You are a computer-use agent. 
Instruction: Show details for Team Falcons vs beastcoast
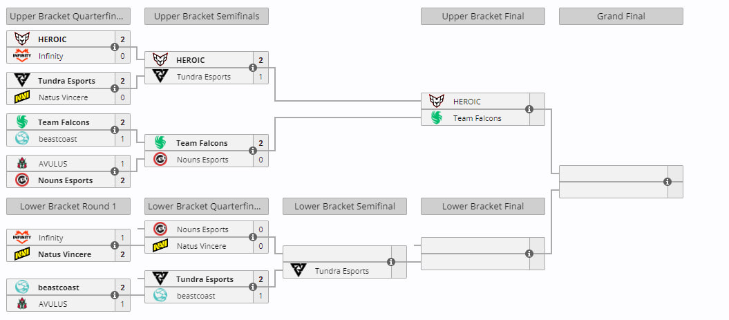[115, 130]
